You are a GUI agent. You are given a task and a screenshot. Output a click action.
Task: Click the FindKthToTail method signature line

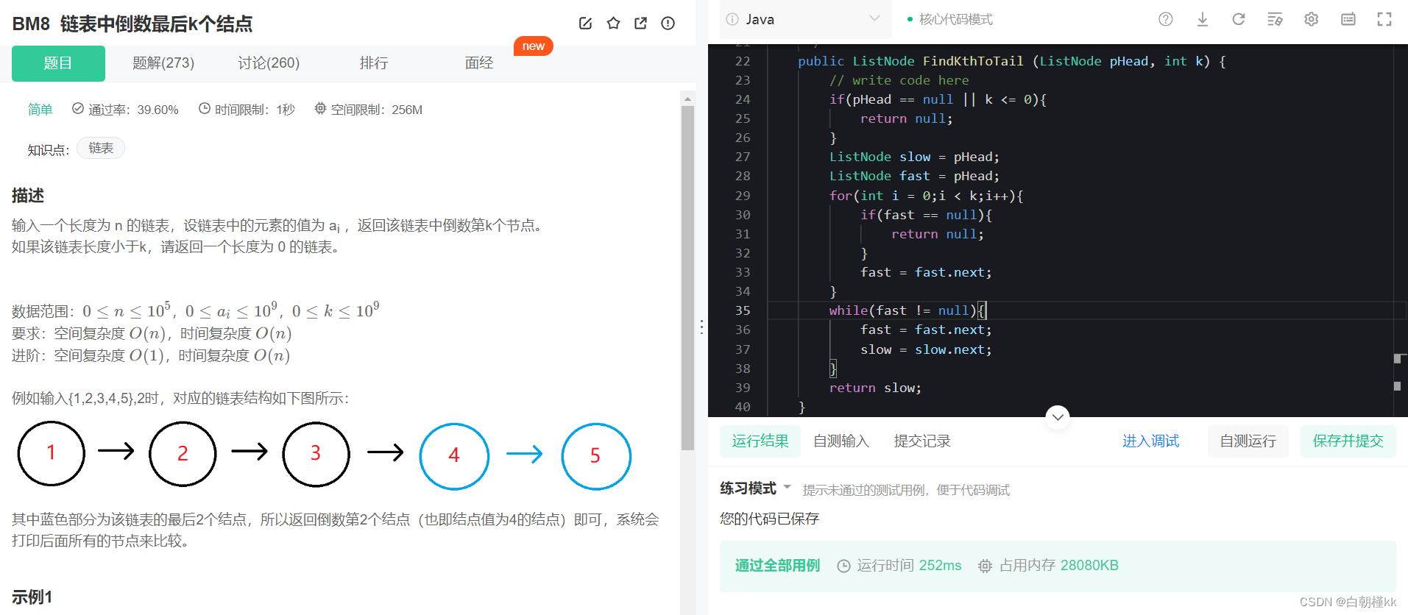tap(1011, 61)
